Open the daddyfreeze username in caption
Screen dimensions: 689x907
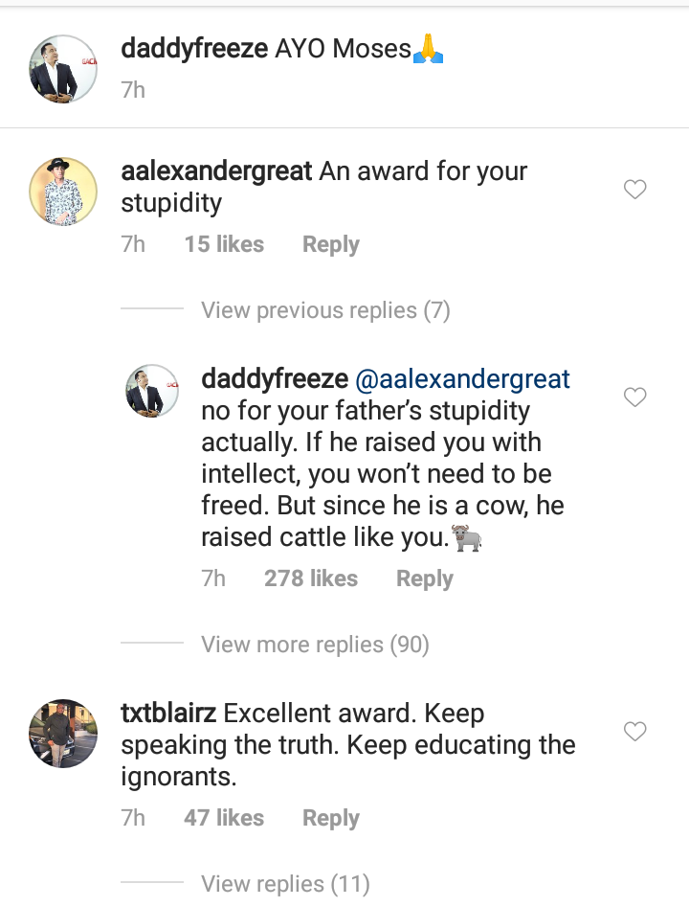[x=194, y=49]
